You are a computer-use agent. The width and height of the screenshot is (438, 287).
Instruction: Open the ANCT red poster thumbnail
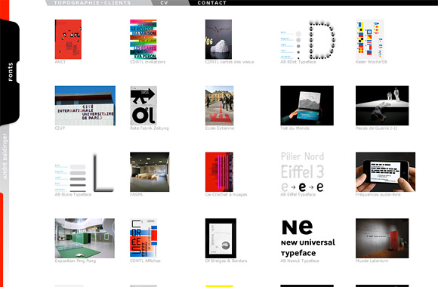(68, 39)
